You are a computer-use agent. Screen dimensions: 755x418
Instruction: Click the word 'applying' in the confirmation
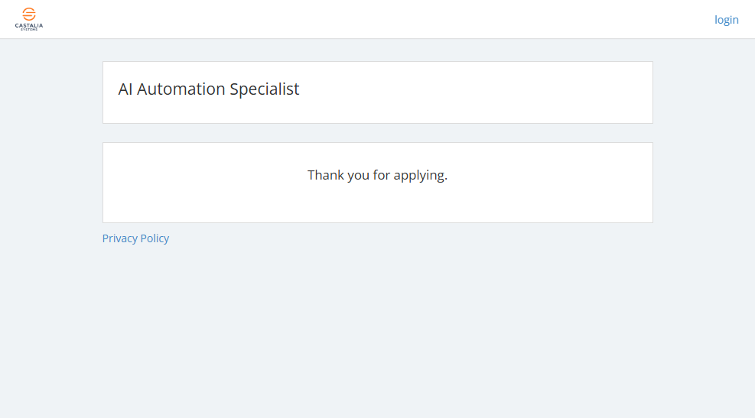click(x=419, y=175)
